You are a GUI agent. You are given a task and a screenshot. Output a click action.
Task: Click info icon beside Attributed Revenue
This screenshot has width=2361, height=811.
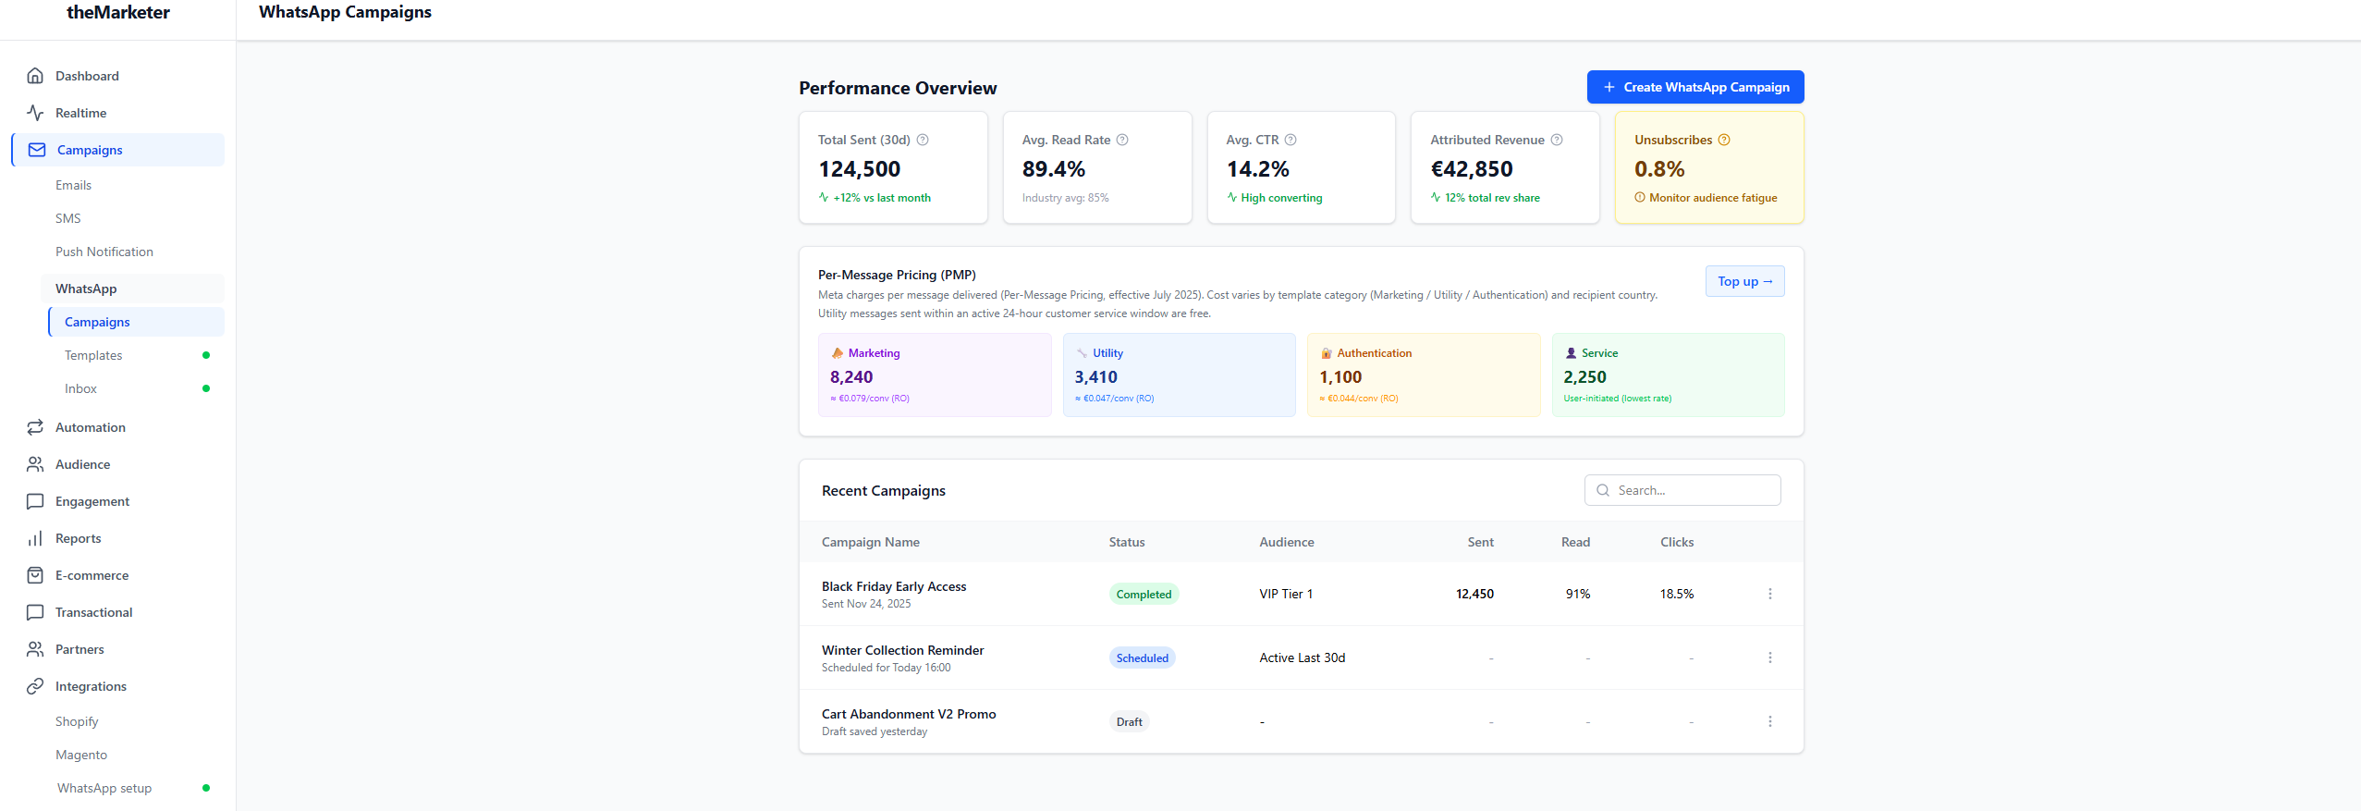point(1557,140)
